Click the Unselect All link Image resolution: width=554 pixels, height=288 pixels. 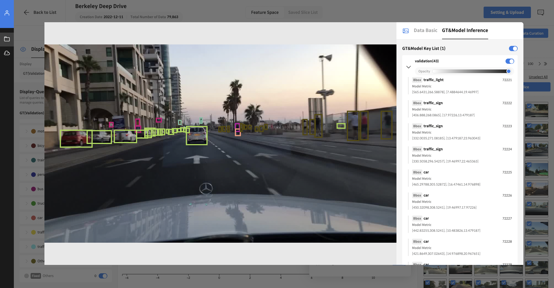click(x=538, y=77)
